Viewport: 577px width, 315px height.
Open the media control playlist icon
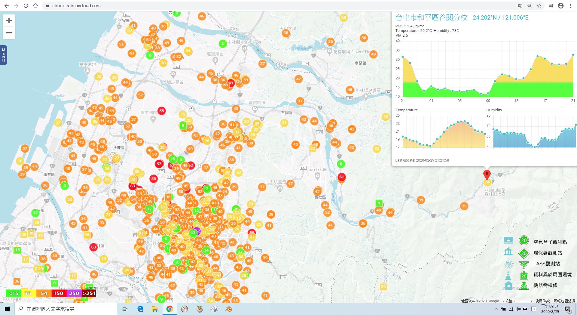pyautogui.click(x=551, y=6)
